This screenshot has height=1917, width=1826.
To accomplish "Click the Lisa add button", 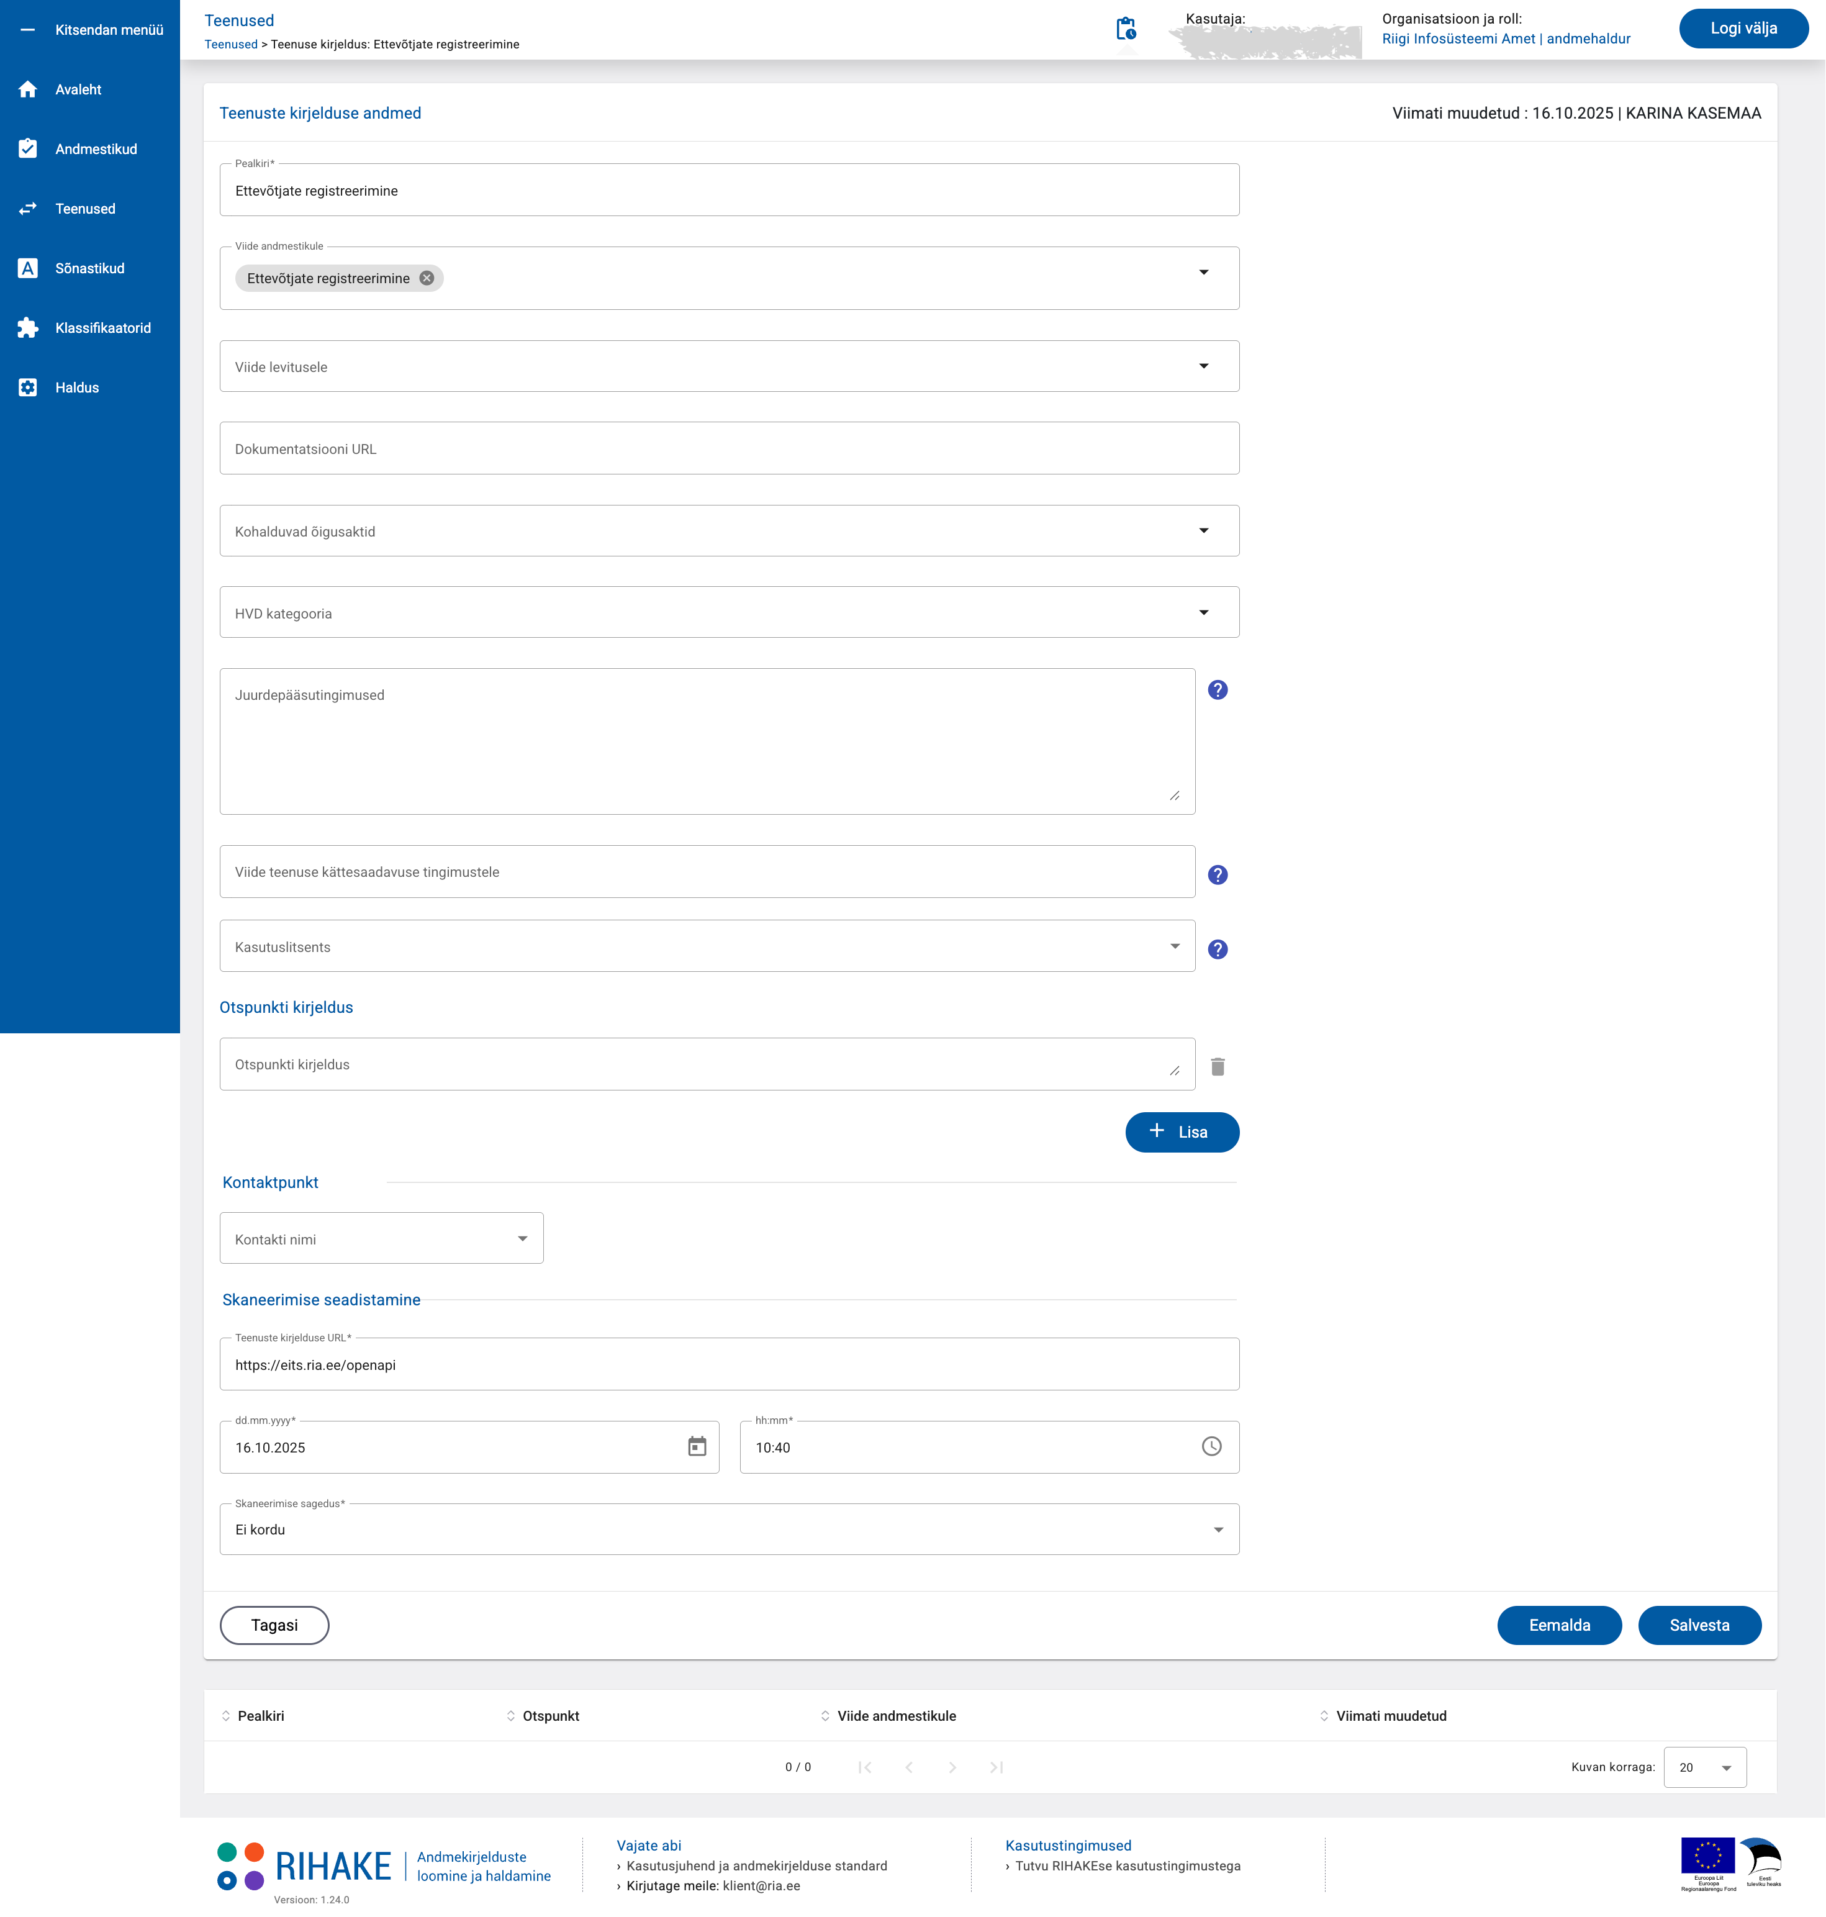I will 1182,1132.
